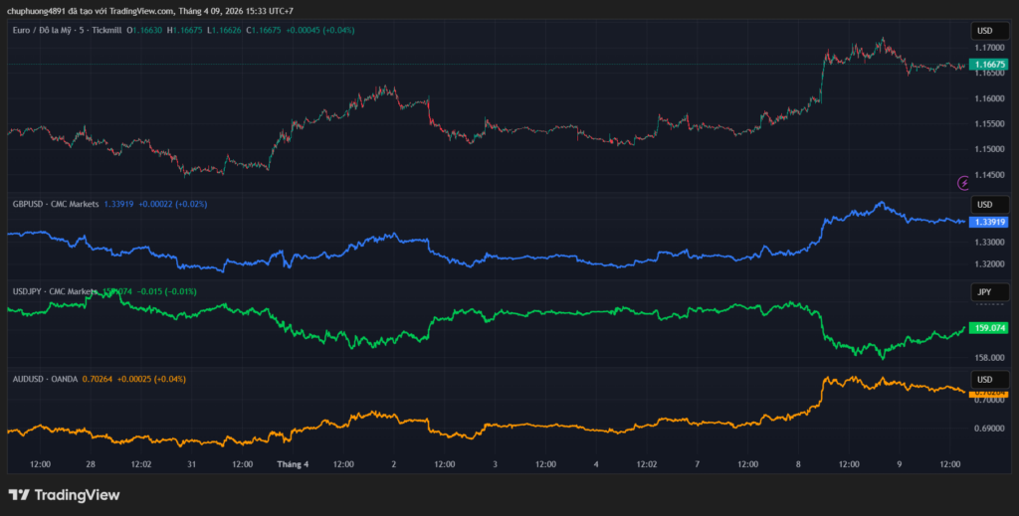Click the purple lightning bolt icon
1019x516 pixels.
[962, 183]
